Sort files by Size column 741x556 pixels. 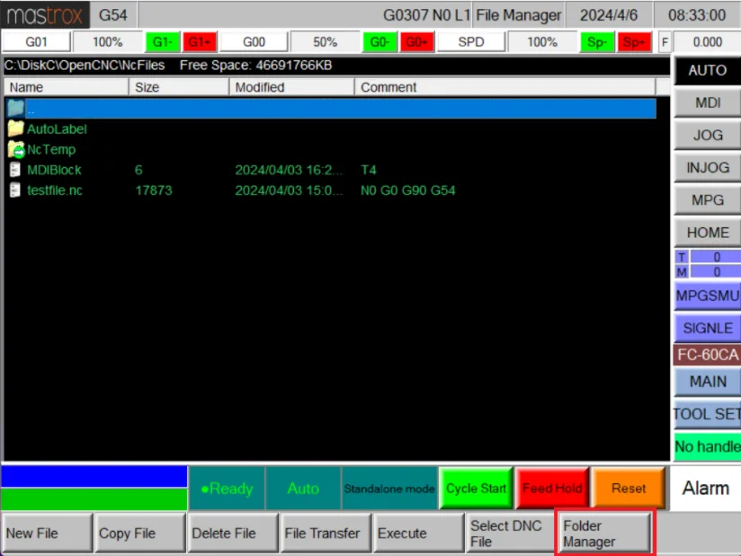click(179, 87)
